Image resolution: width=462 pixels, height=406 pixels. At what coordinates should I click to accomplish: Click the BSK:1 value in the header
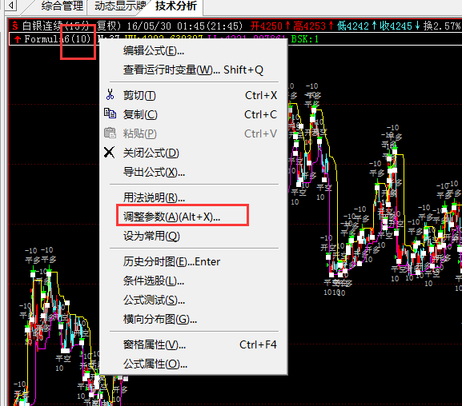(x=304, y=39)
